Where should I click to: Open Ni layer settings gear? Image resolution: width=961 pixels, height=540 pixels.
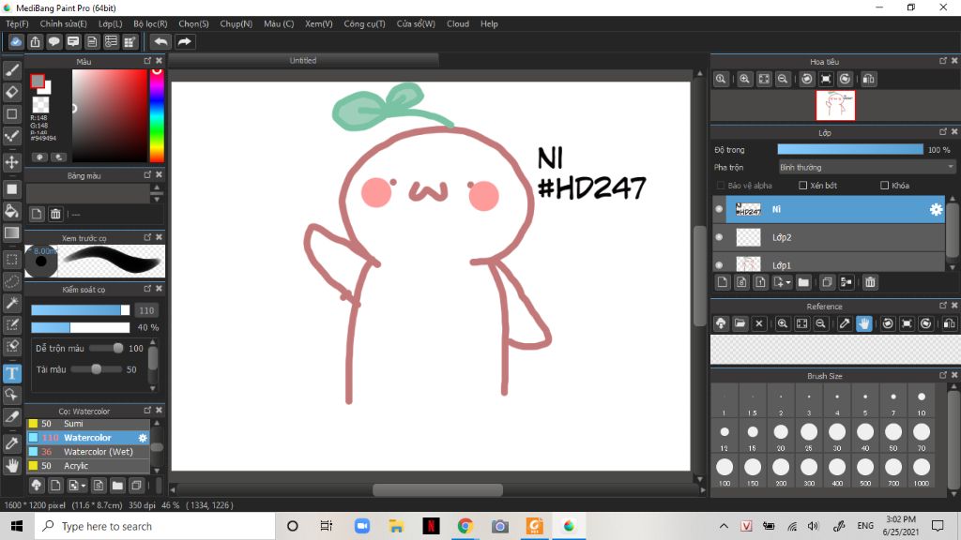coord(936,209)
